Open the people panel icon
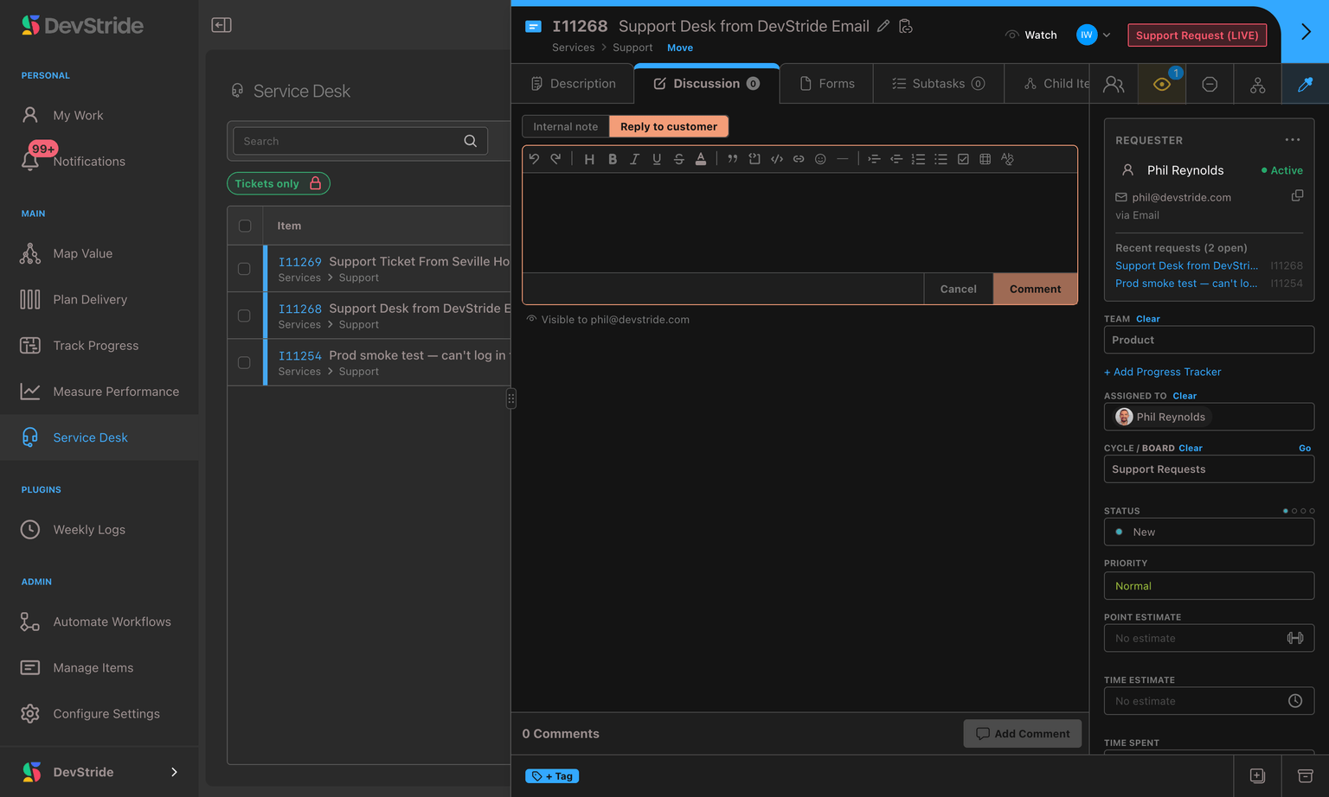This screenshot has width=1329, height=797. coord(1114,84)
